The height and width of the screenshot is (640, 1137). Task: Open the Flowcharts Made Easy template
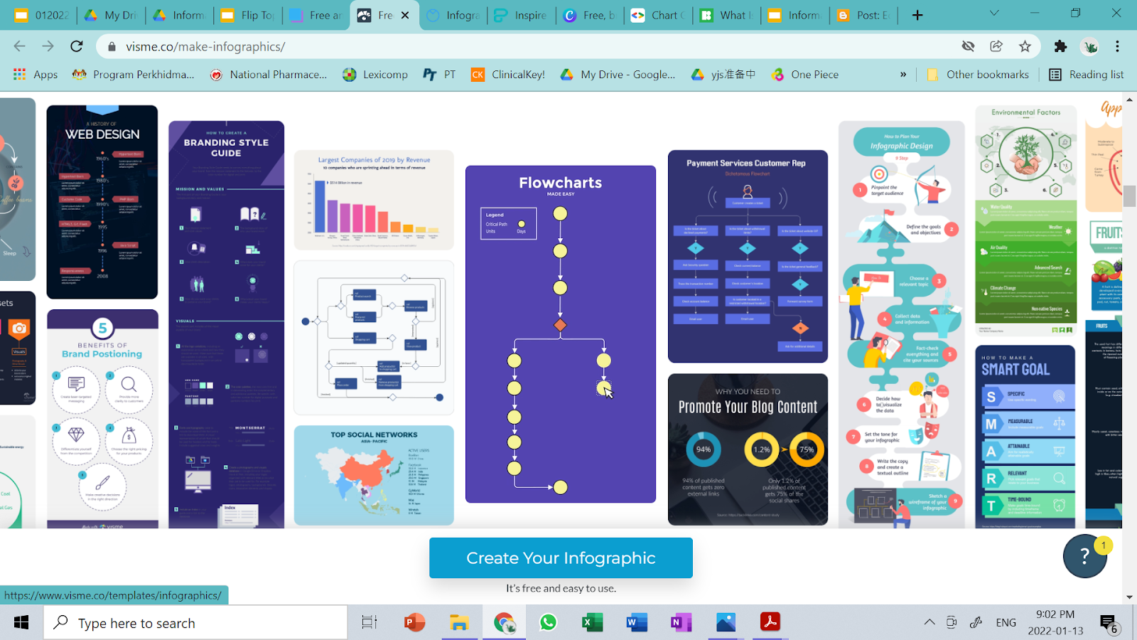pyautogui.click(x=561, y=334)
